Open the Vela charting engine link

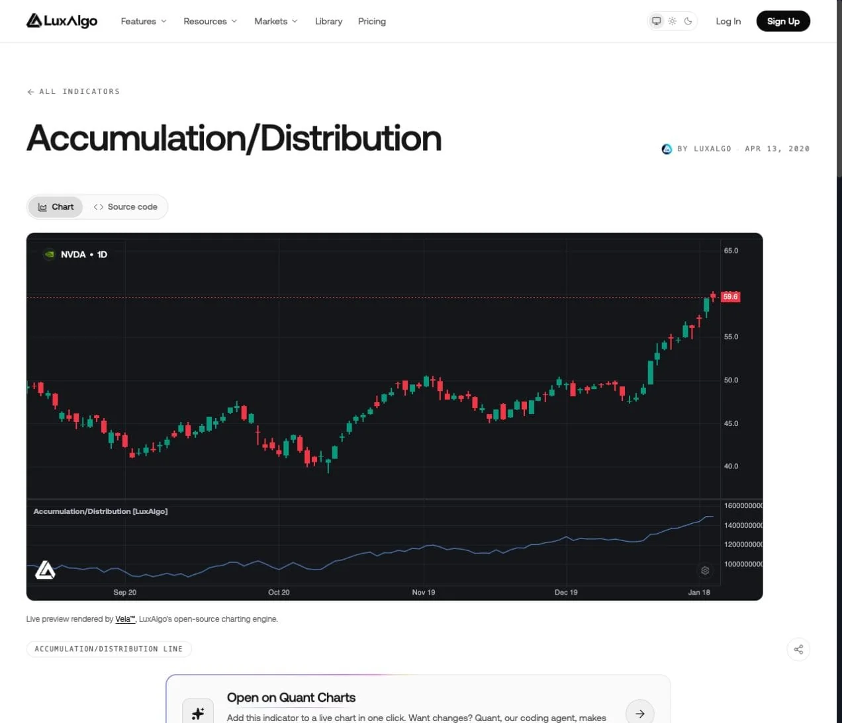(x=125, y=619)
